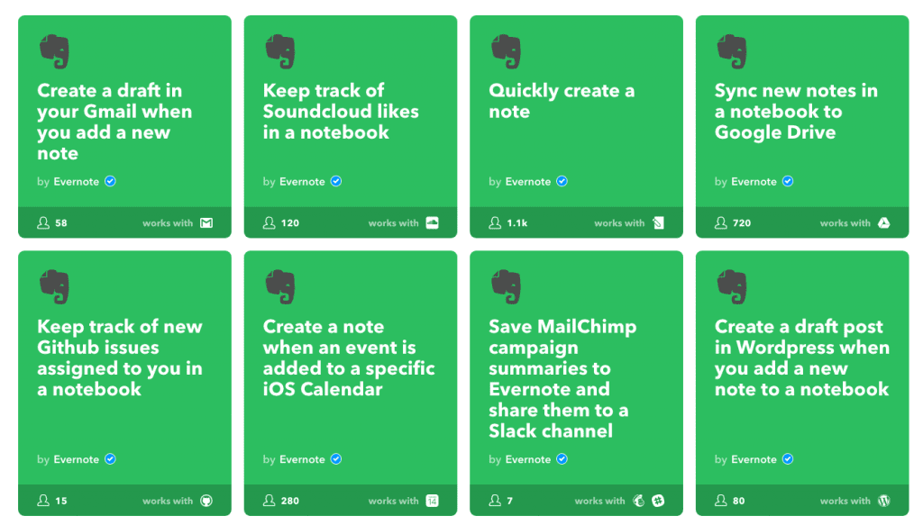
Task: Click the SoundCloud icon beside works with
Action: [x=432, y=222]
